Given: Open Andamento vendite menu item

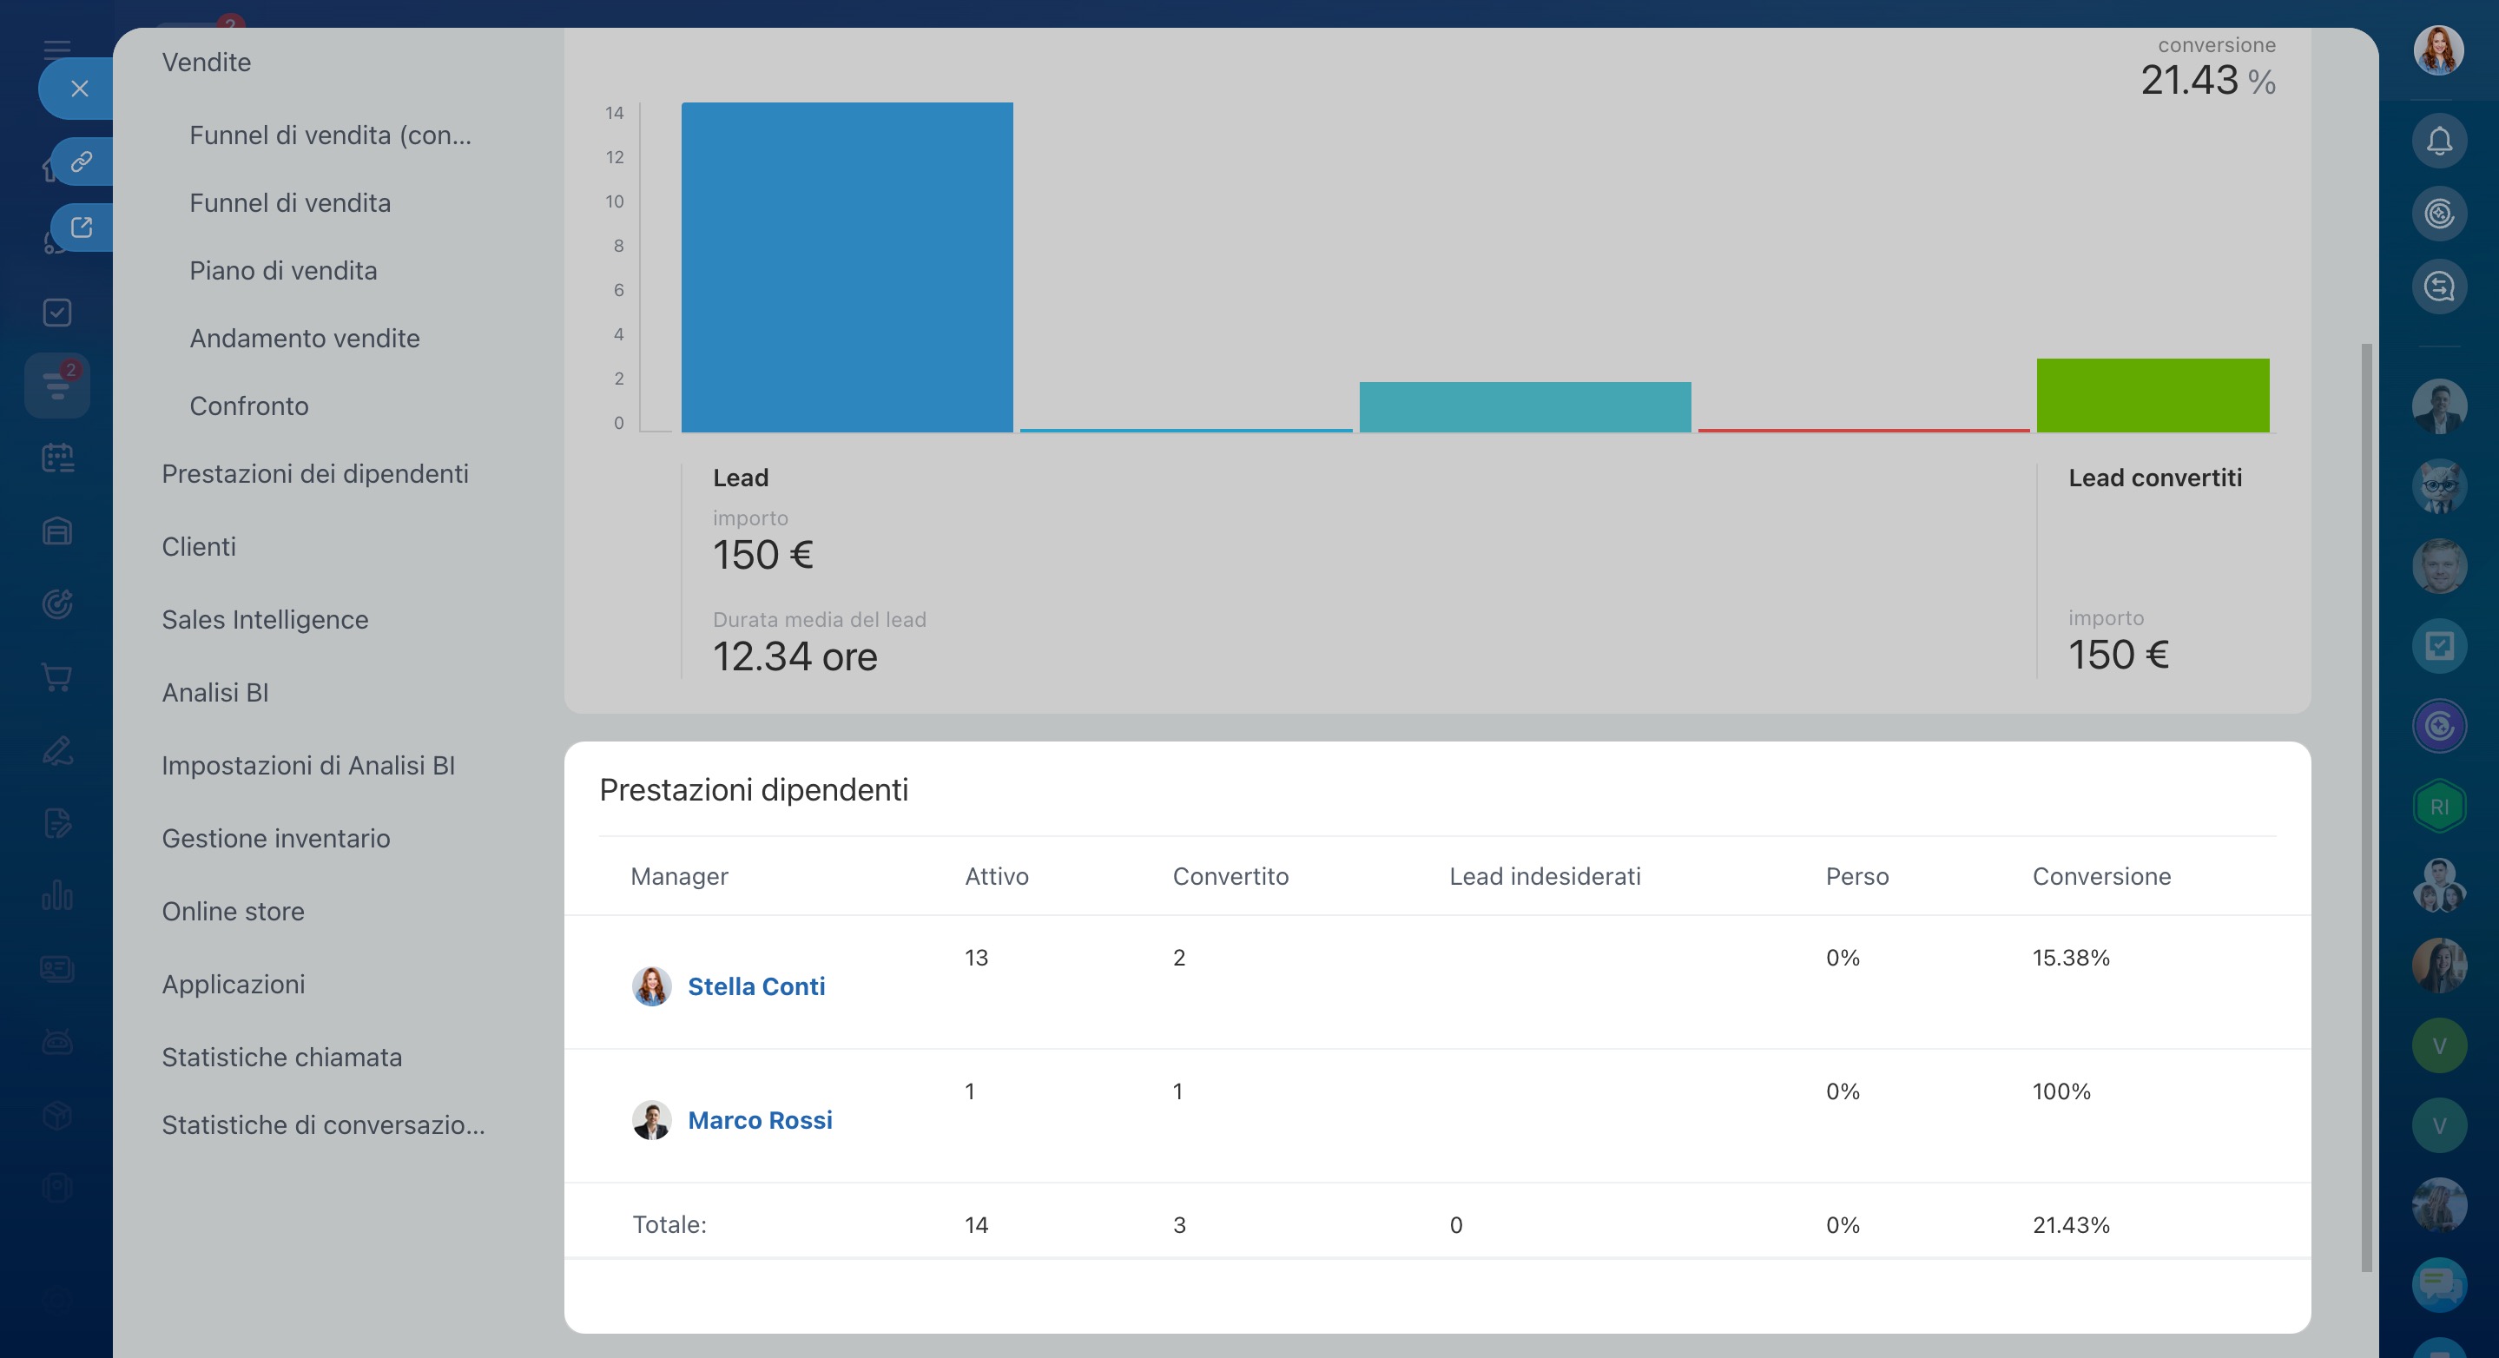Looking at the screenshot, I should (305, 339).
